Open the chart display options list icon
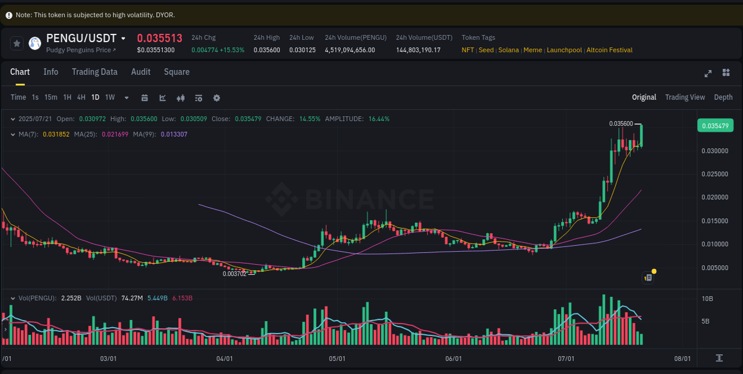The width and height of the screenshot is (743, 374). tap(199, 97)
